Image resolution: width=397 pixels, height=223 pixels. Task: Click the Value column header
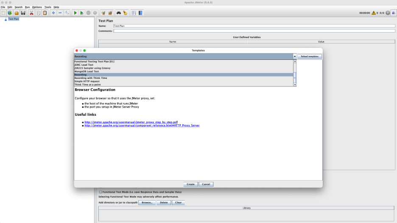tap(321, 42)
